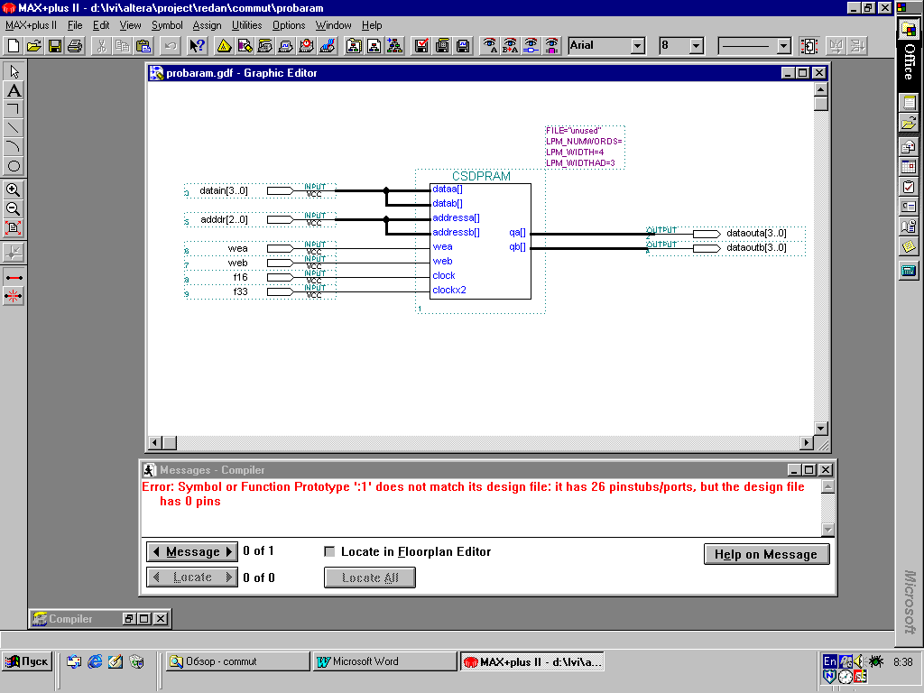Select the arrow Selection tool in palette

click(x=14, y=71)
